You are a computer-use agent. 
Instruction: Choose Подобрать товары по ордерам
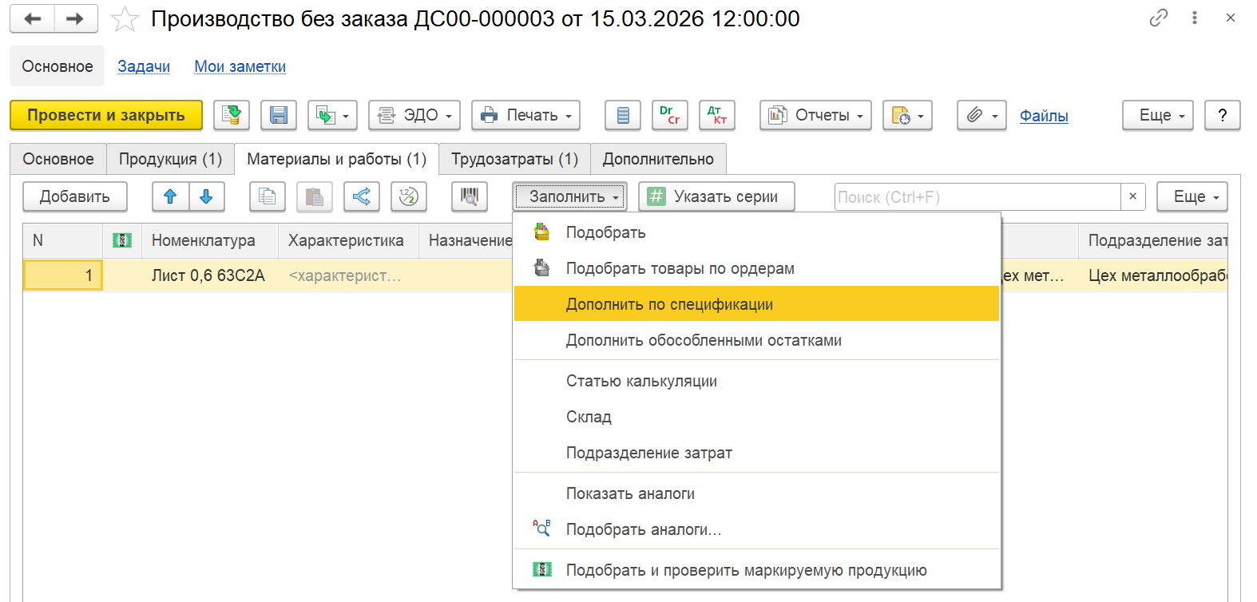pos(756,268)
